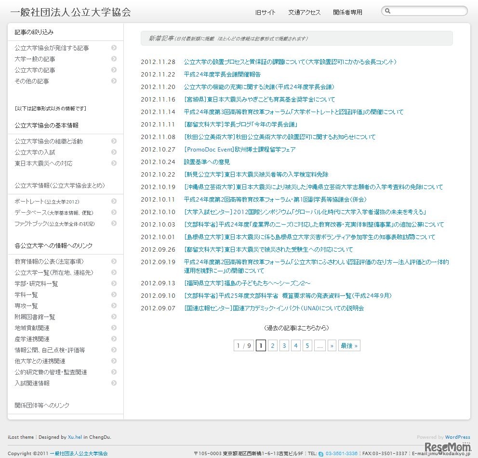This screenshot has width=478, height=458.
Task: Click the arrow icon next to 公立大学の入試
Action: coord(114,152)
